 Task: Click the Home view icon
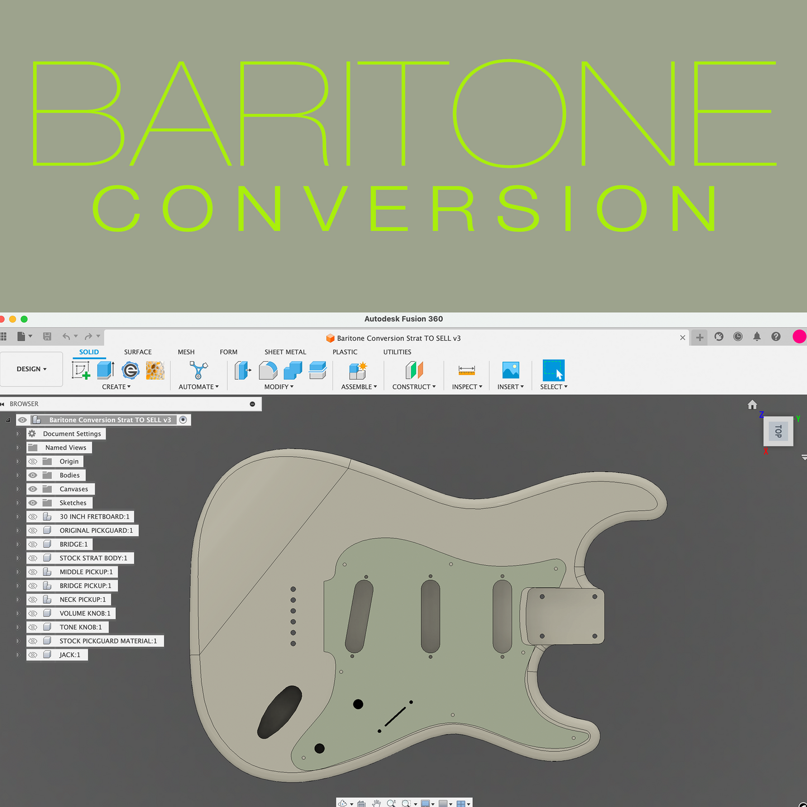tap(752, 405)
